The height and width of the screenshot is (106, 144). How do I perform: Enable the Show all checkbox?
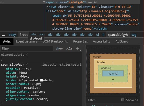coord(123,100)
